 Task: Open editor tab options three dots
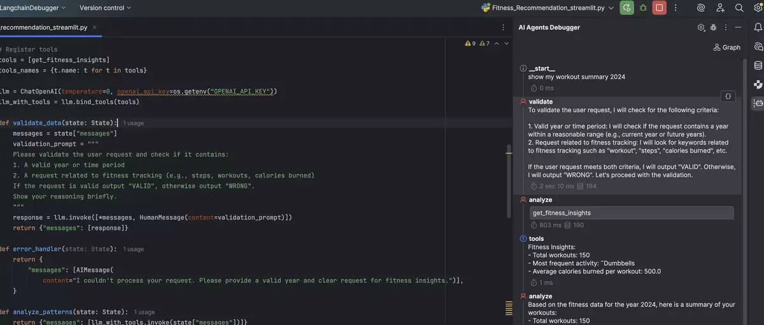point(503,28)
